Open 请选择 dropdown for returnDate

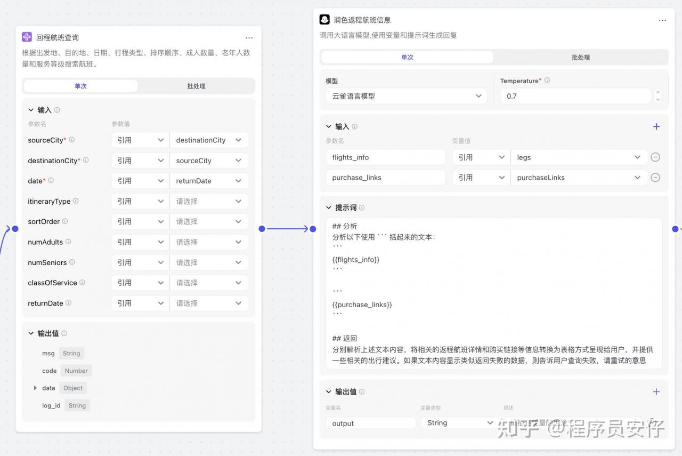pyautogui.click(x=209, y=303)
